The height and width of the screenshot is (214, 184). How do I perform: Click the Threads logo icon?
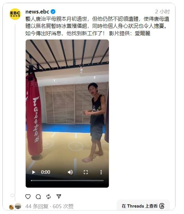point(162,206)
